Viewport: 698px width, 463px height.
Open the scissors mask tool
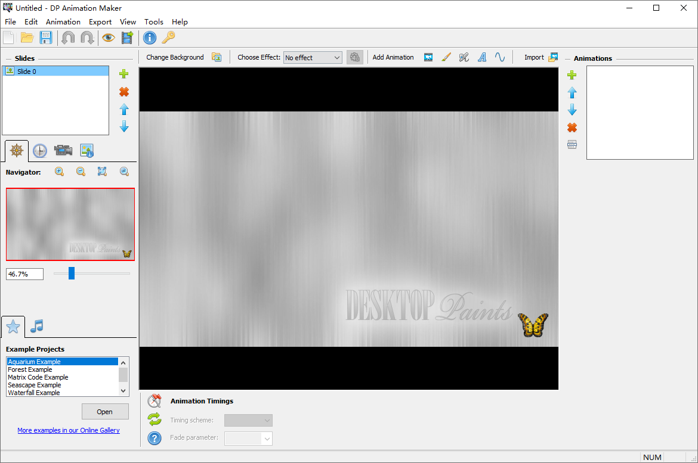pos(464,57)
